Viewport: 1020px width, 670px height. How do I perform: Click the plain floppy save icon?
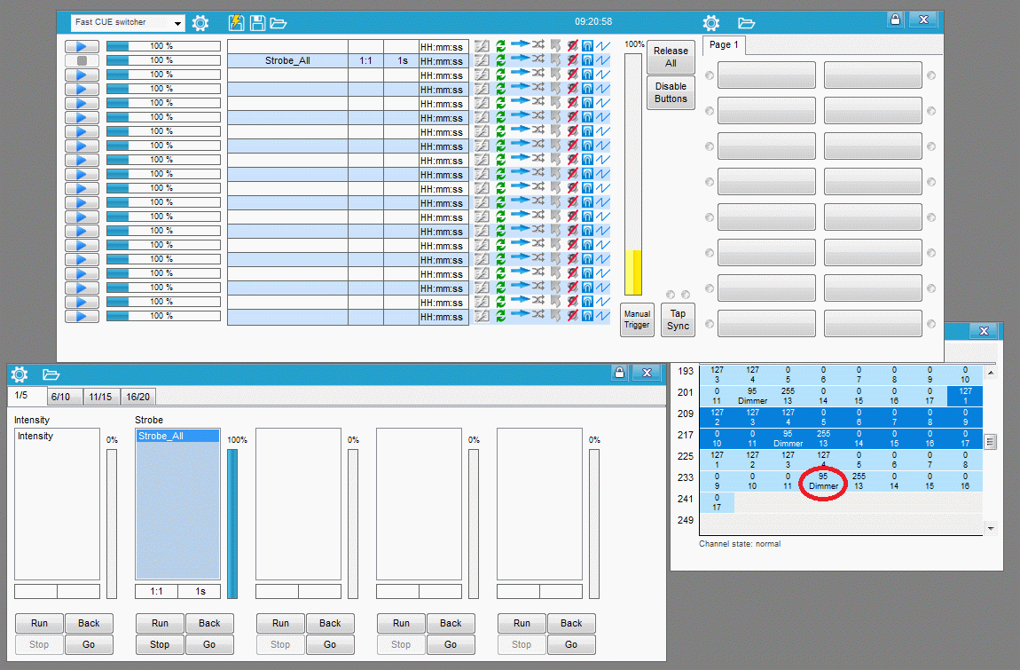point(257,23)
